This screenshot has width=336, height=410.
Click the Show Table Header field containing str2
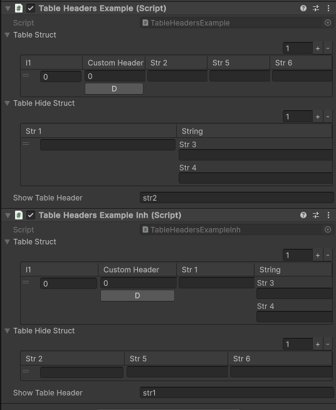(x=237, y=198)
